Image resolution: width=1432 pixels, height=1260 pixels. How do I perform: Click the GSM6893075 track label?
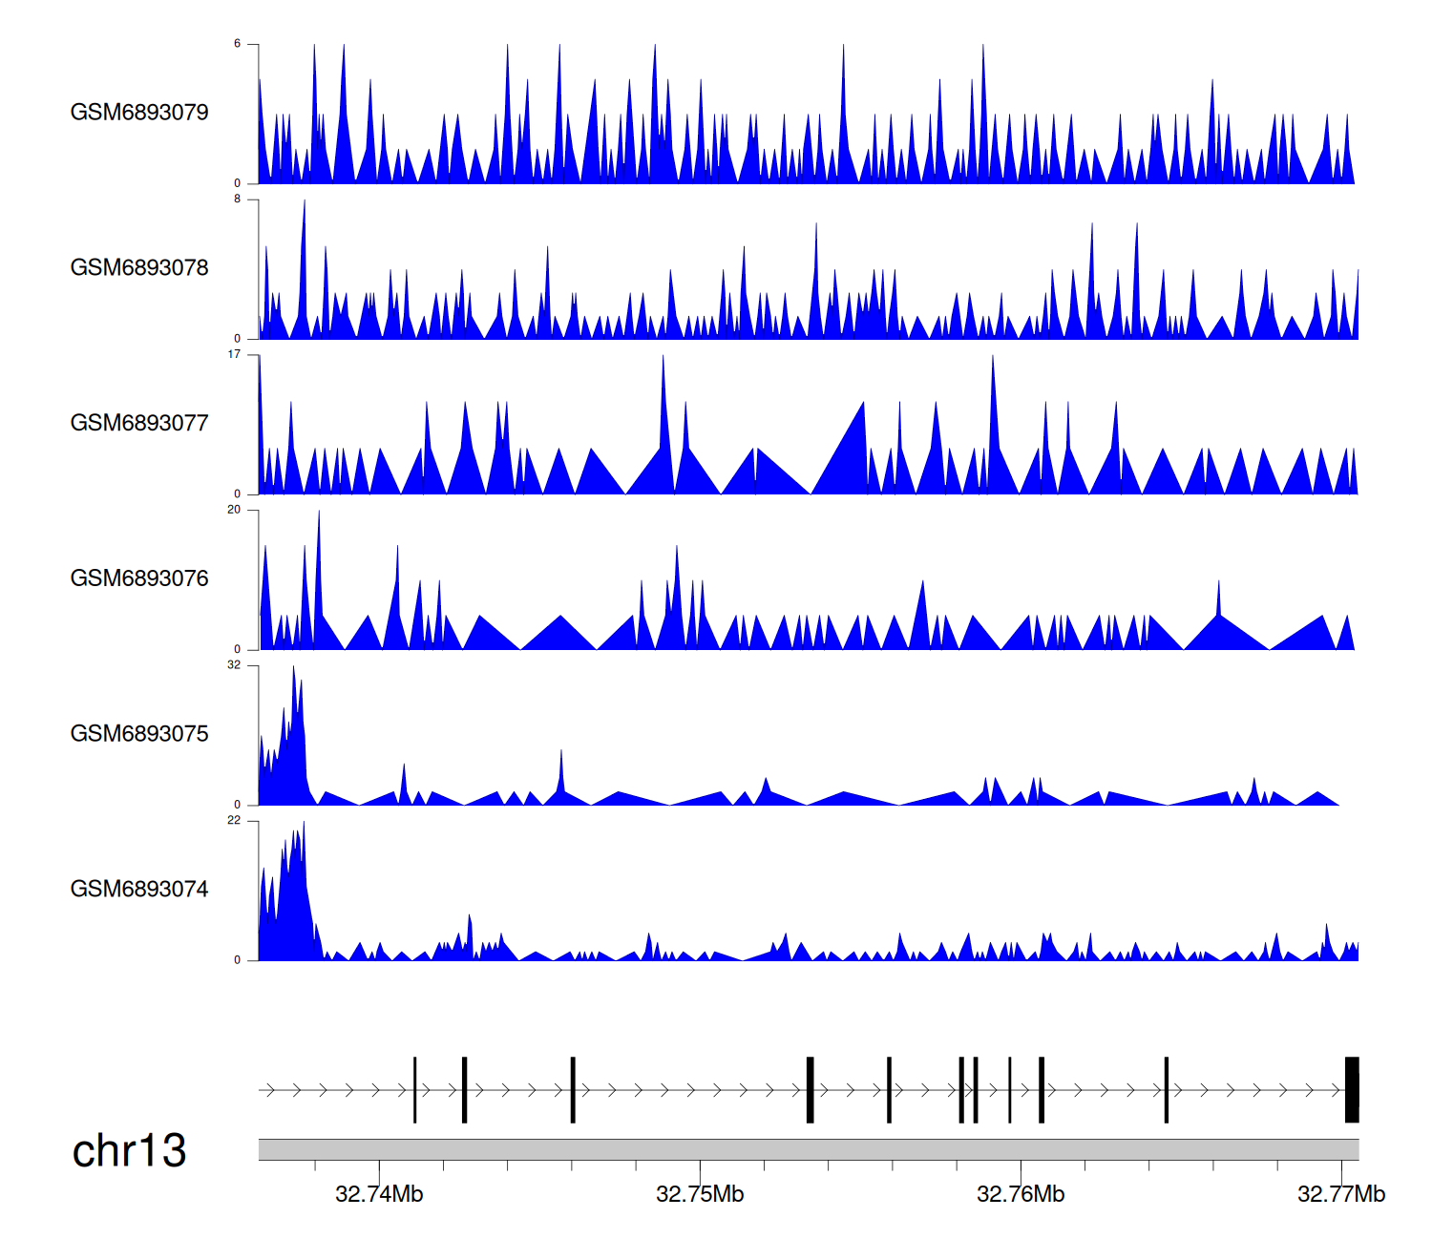coord(139,734)
